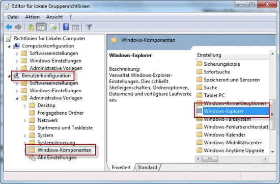Open the Ansicht menu
Screen dimensions: 280x184
(54, 17)
